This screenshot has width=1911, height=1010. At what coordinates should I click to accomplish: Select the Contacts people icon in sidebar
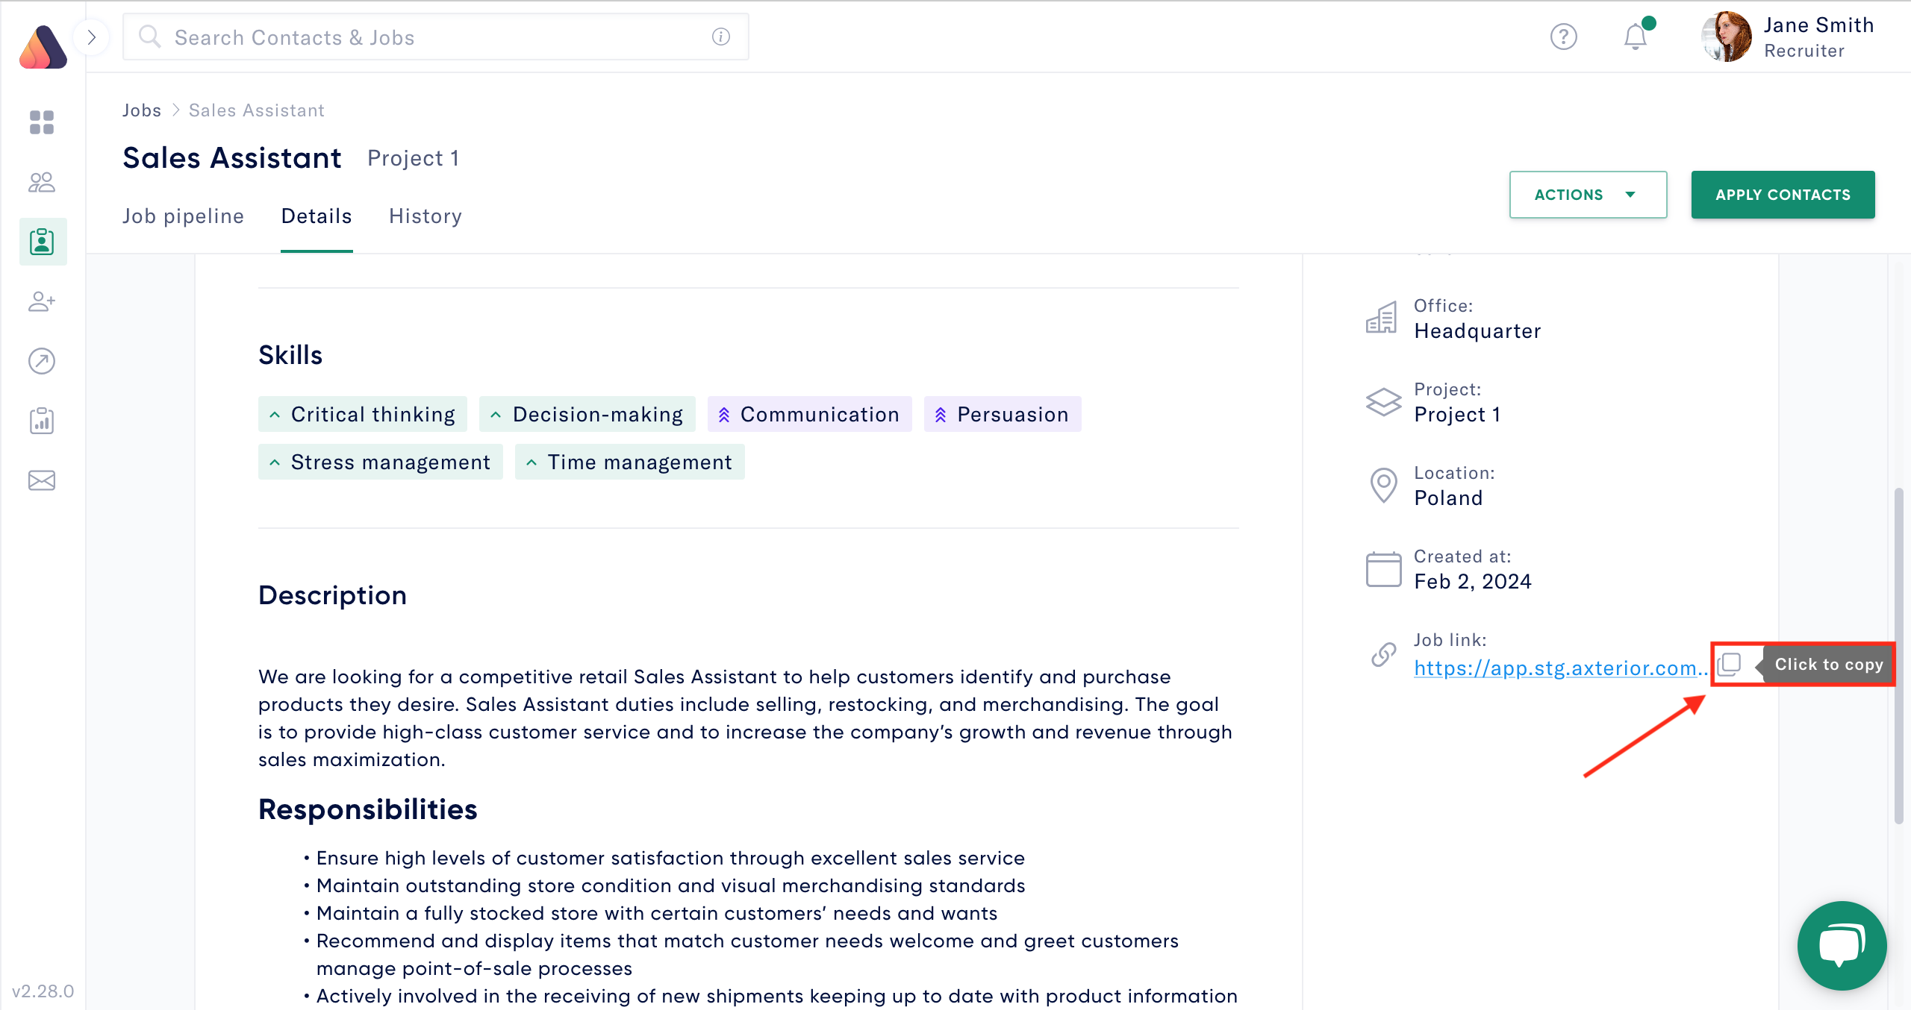pos(42,181)
